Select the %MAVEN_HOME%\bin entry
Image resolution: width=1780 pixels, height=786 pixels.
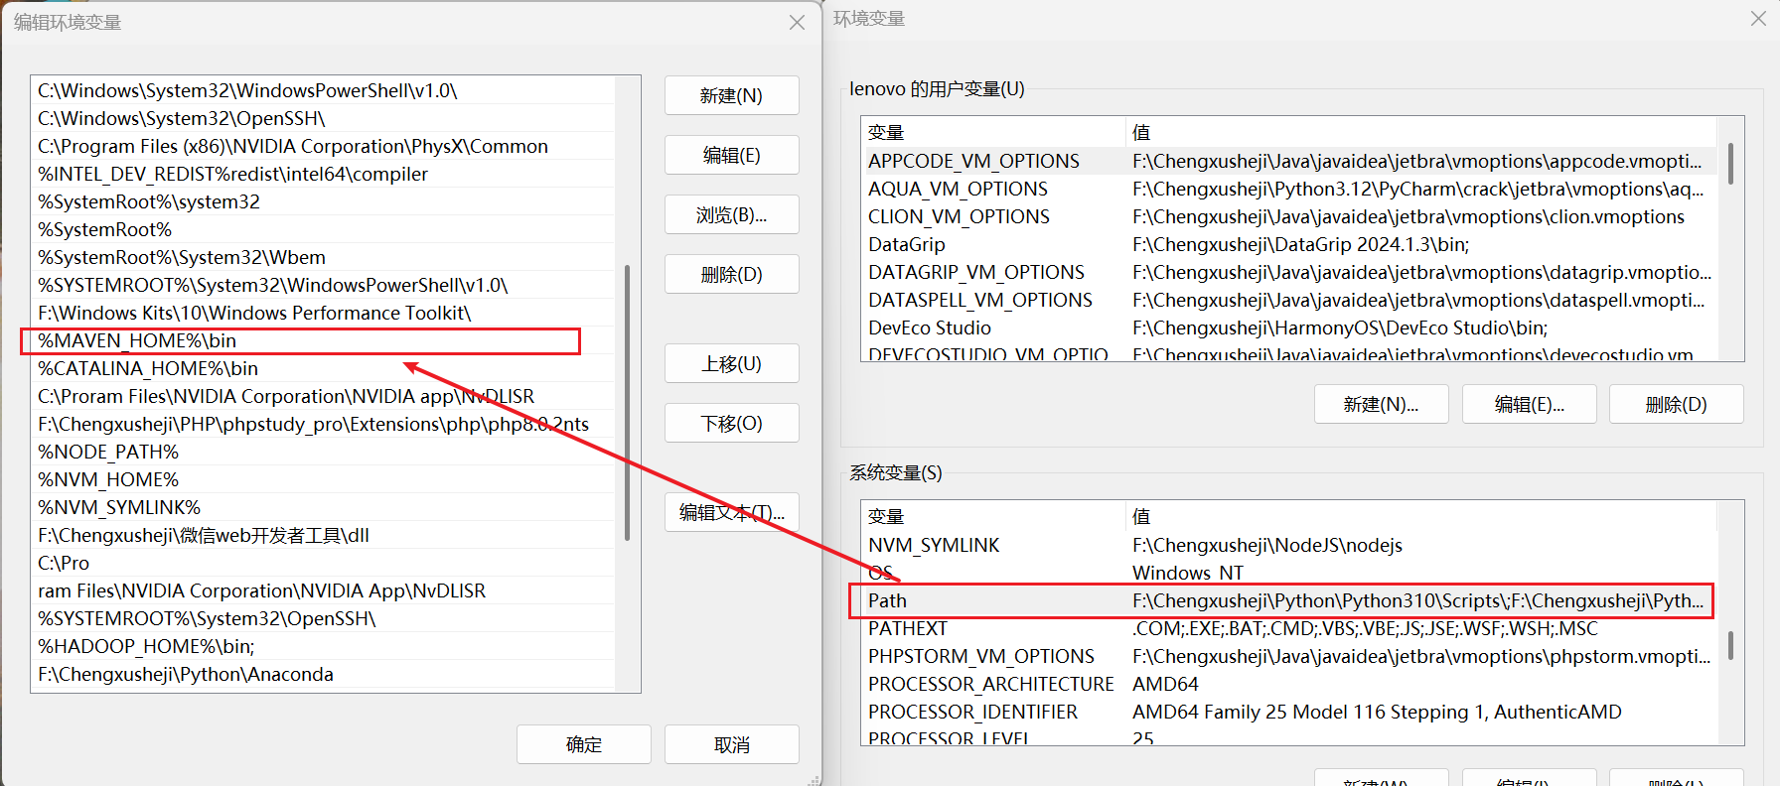[x=323, y=340]
